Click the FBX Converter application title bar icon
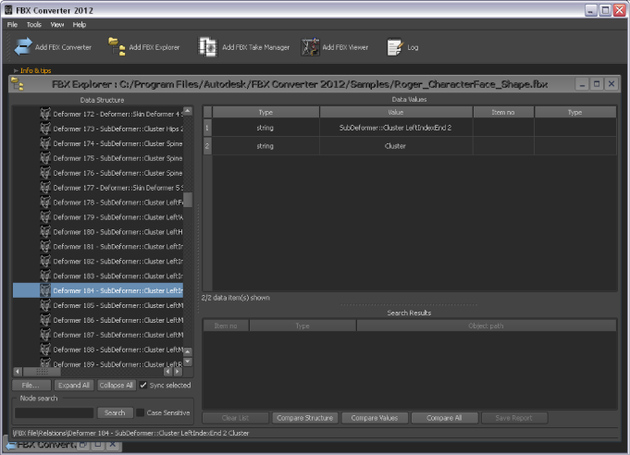This screenshot has width=630, height=455. pos(8,10)
